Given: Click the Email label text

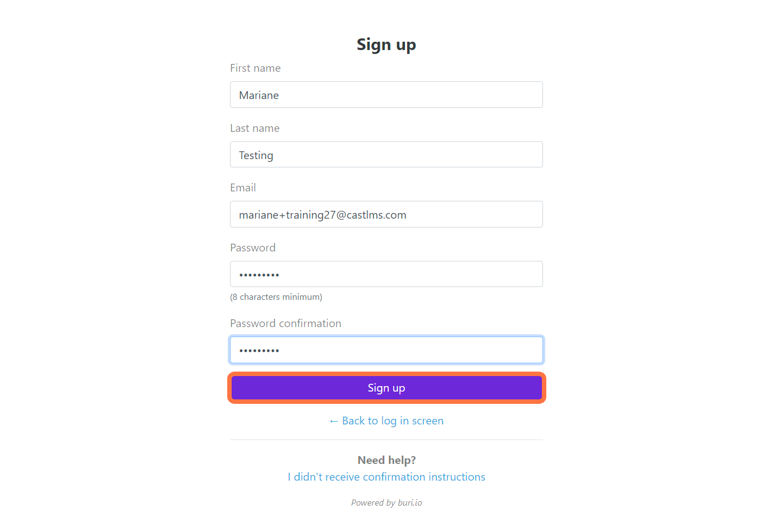Looking at the screenshot, I should click(x=243, y=187).
